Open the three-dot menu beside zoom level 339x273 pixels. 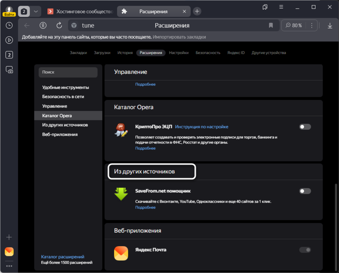[x=312, y=25]
